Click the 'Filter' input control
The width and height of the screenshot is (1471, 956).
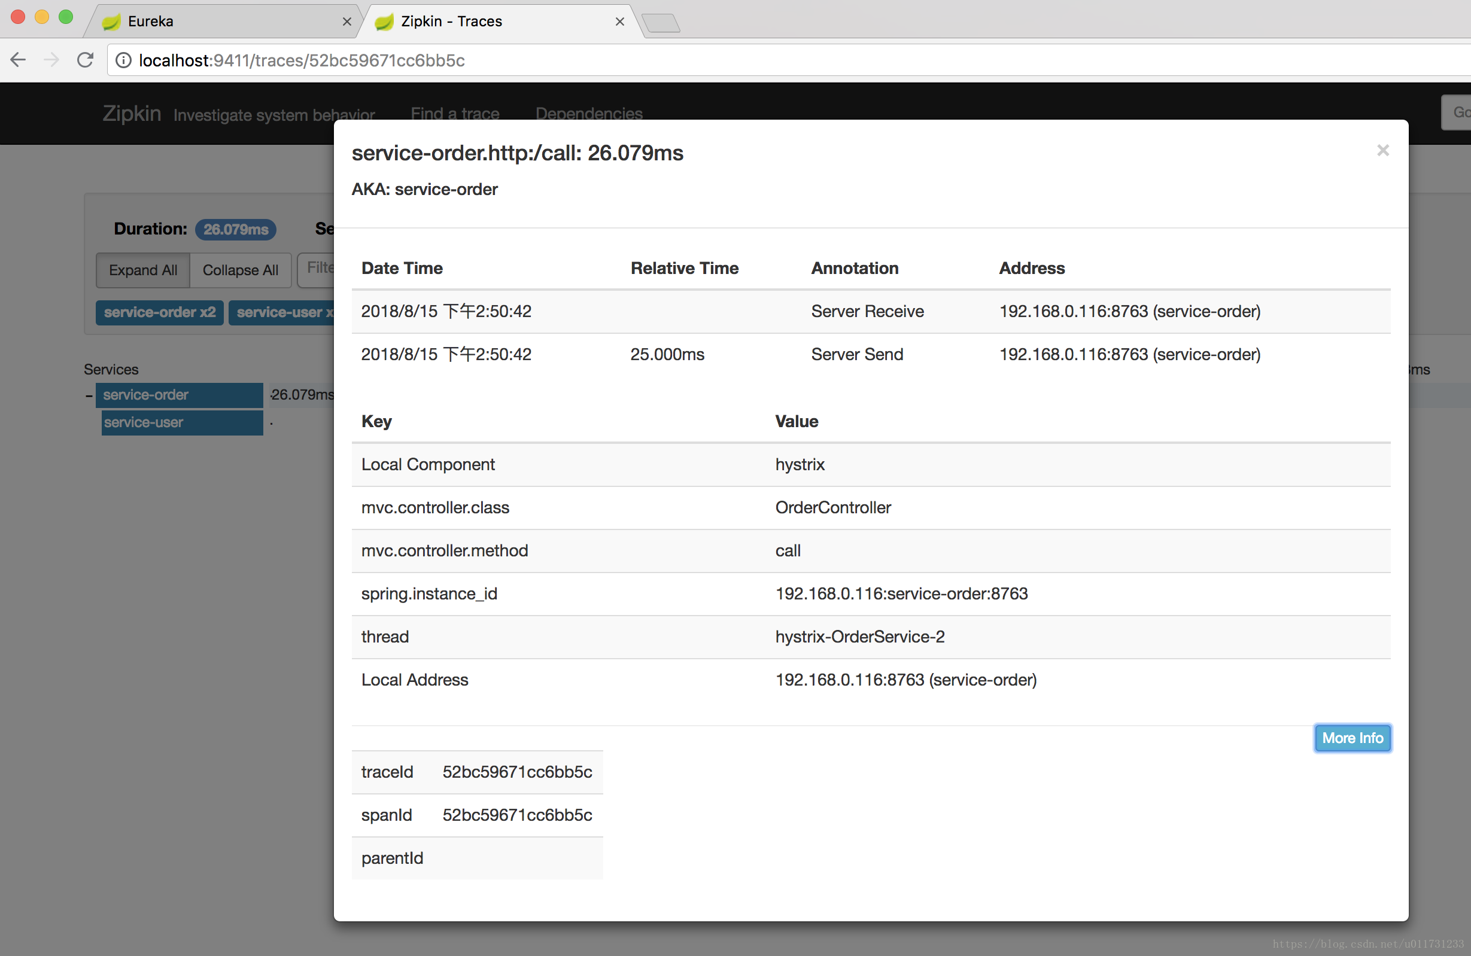point(323,269)
